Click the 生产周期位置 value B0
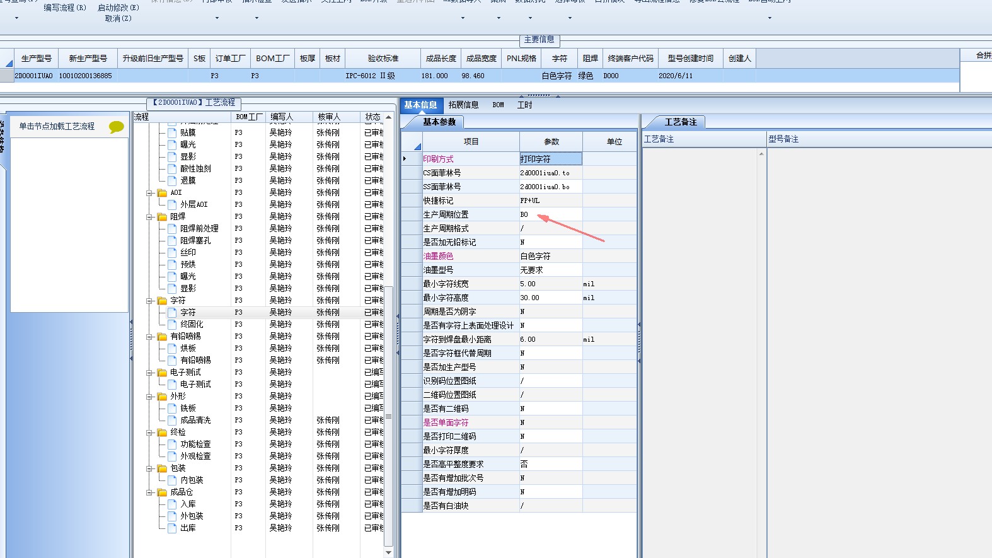The width and height of the screenshot is (992, 558). pos(551,214)
